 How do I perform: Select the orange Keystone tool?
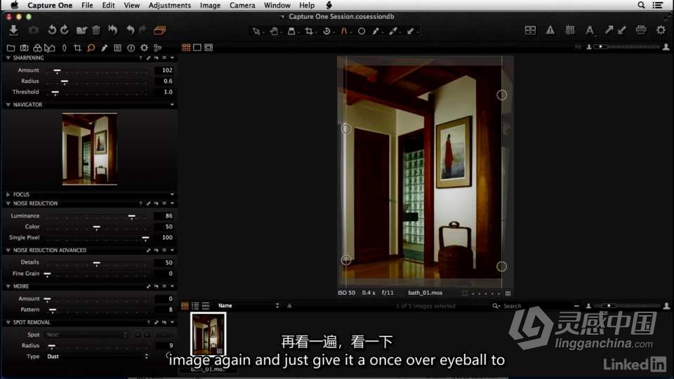click(344, 31)
